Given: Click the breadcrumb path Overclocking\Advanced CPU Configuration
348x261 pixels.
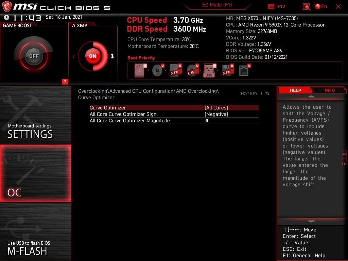Looking at the screenshot, I should pos(126,91).
